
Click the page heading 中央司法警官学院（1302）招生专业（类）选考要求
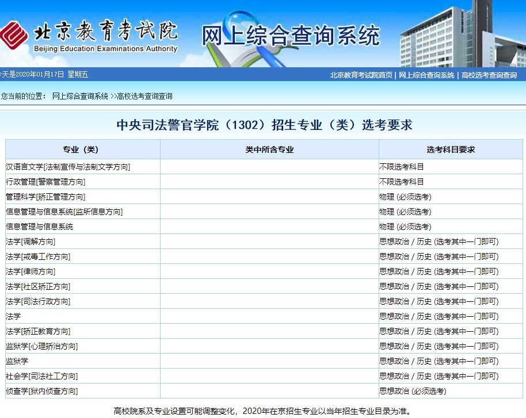pos(264,125)
